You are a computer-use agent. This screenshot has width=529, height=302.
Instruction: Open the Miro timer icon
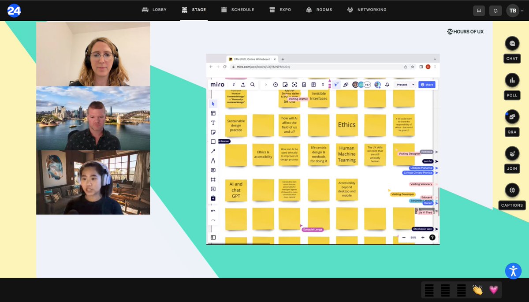point(276,84)
